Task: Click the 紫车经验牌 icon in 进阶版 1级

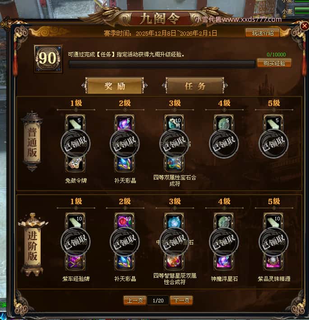Action: (x=75, y=262)
